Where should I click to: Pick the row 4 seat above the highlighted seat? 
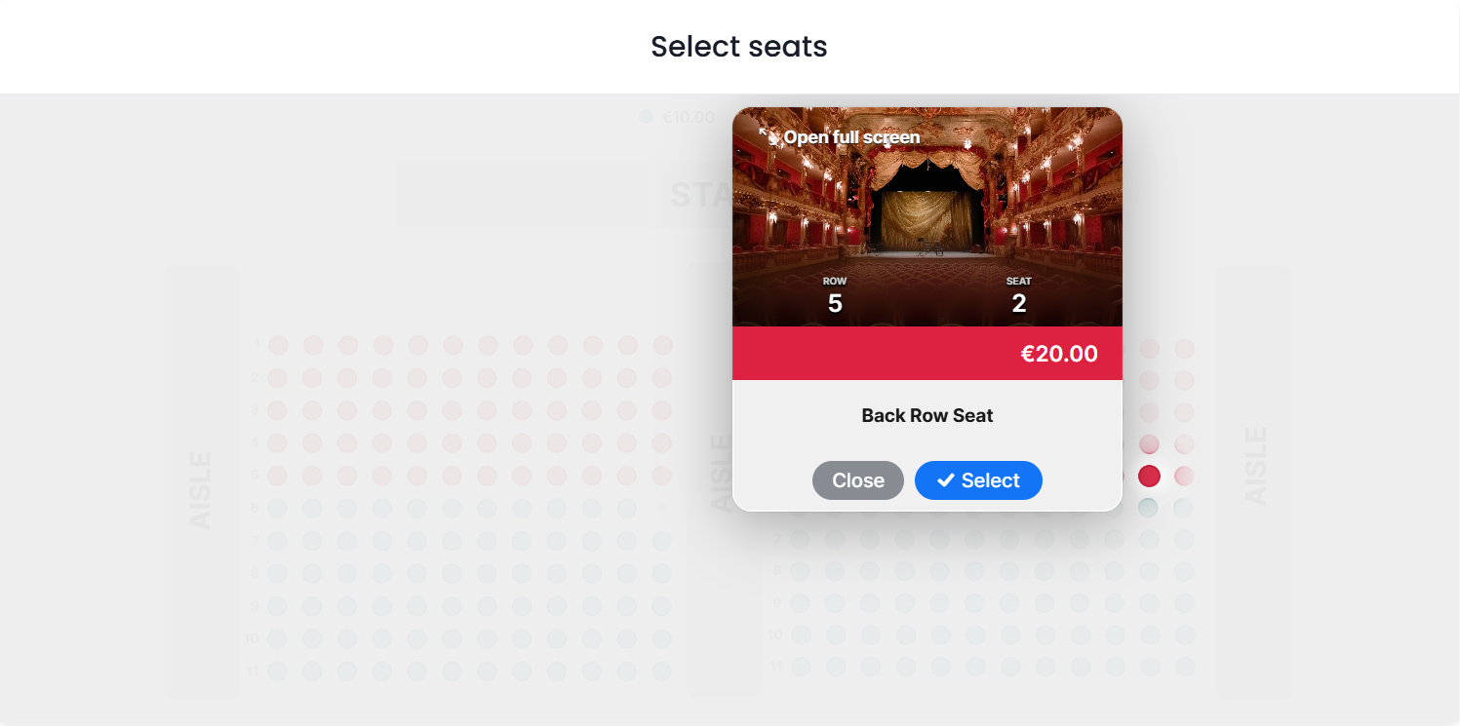click(1149, 444)
